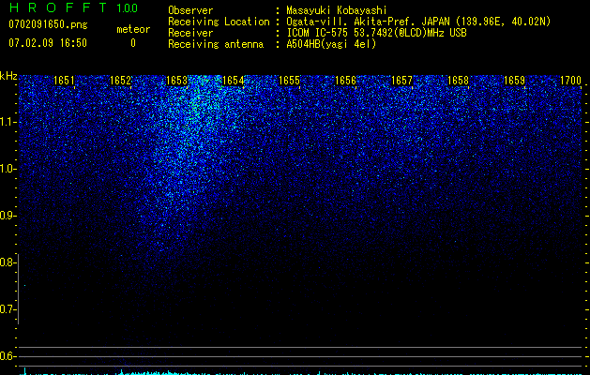590x375 pixels.
Task: Click the cyan signal level trace at bottom
Action: (301, 372)
